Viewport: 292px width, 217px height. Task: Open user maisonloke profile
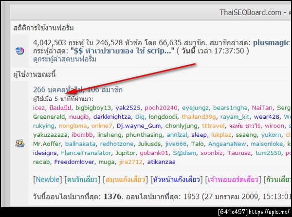(267, 144)
